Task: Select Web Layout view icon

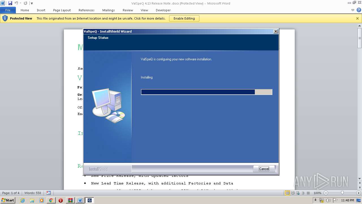Action: click(298, 193)
